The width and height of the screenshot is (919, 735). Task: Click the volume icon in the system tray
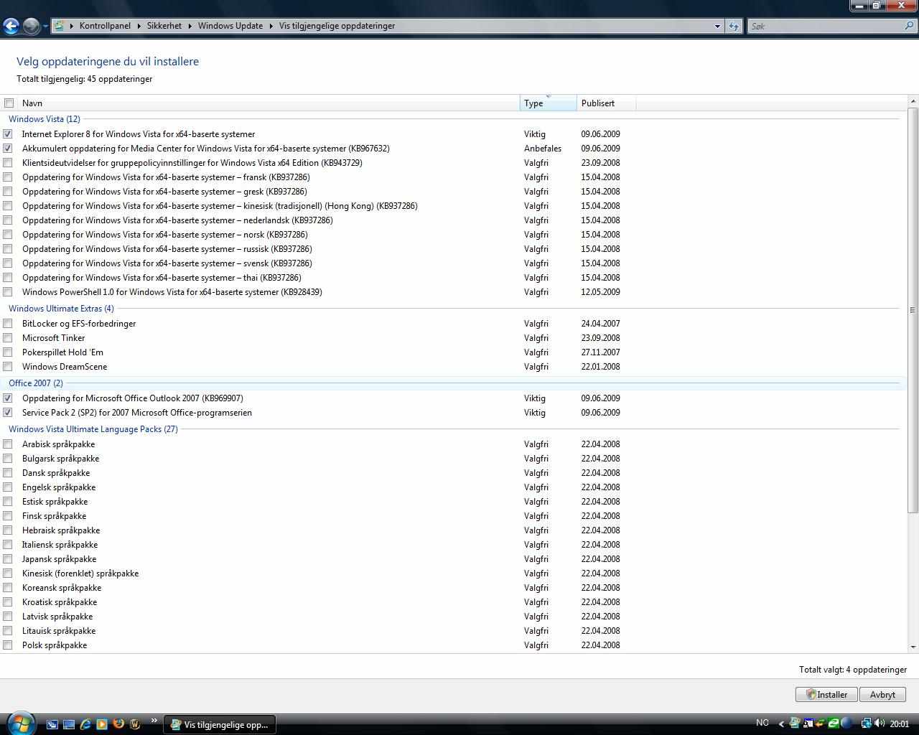point(880,724)
